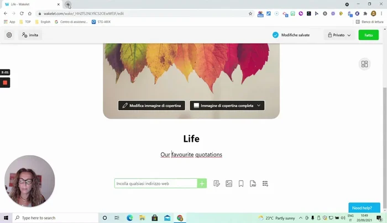Switch to Chrome in the taskbar
The height and width of the screenshot is (223, 387).
pos(180,218)
